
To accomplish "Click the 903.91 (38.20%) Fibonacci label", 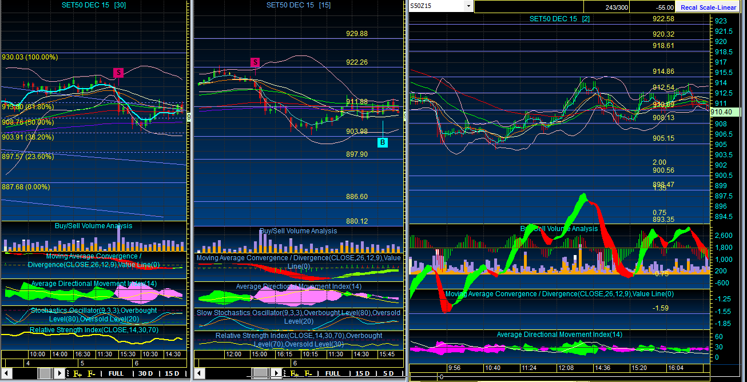I will 27,137.
